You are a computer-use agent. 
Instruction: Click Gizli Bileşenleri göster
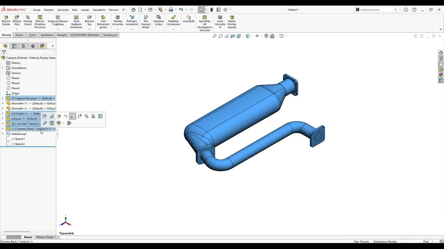103,22
